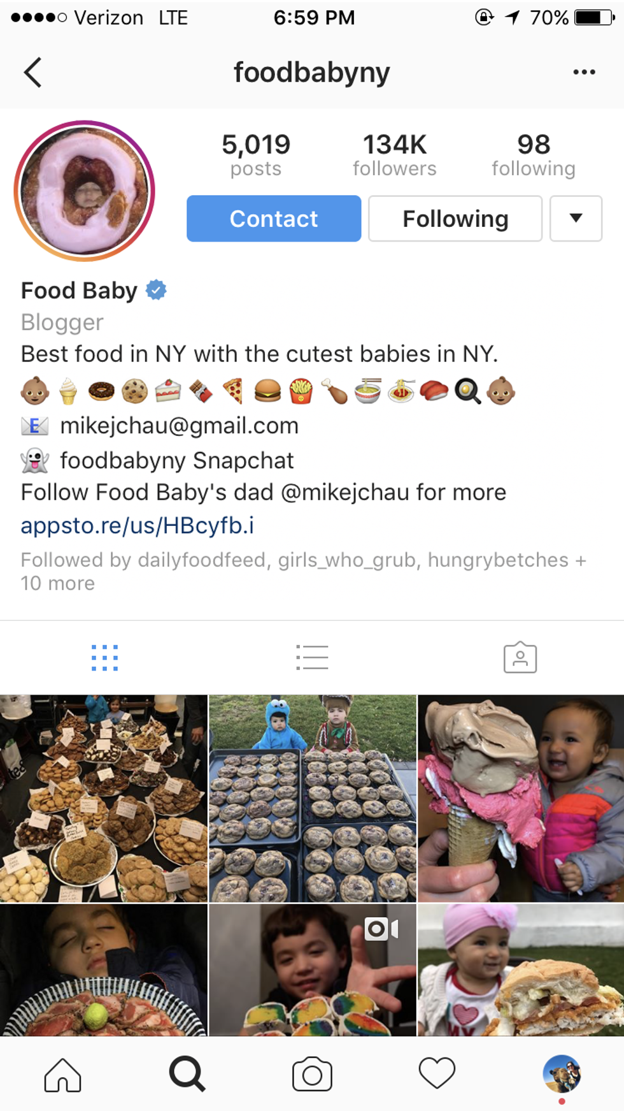Open the 134K followers list
This screenshot has width=624, height=1111.
395,155
